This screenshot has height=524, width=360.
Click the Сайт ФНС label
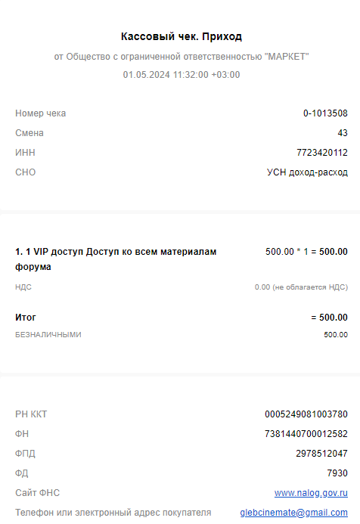pyautogui.click(x=38, y=493)
